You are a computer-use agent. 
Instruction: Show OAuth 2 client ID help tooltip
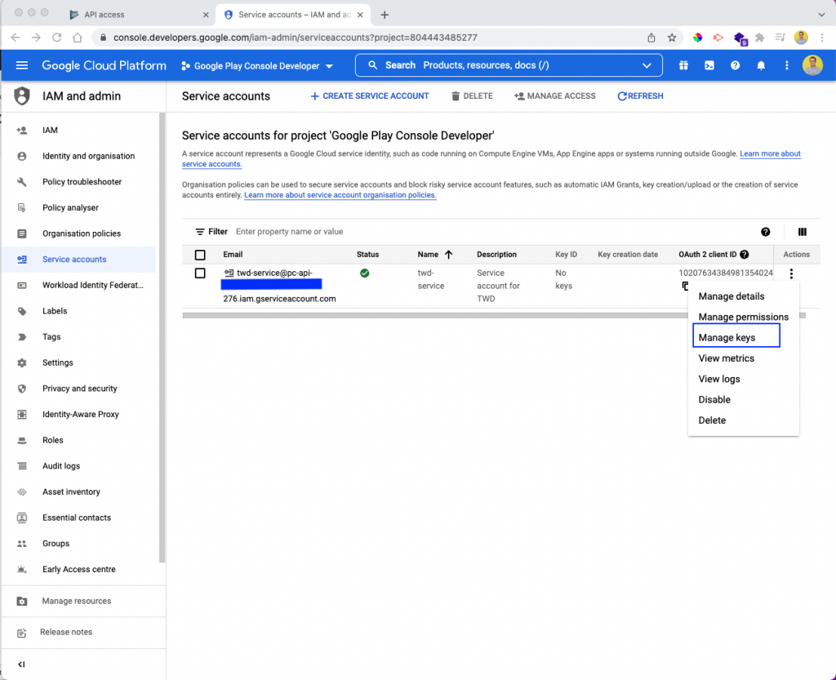click(745, 255)
